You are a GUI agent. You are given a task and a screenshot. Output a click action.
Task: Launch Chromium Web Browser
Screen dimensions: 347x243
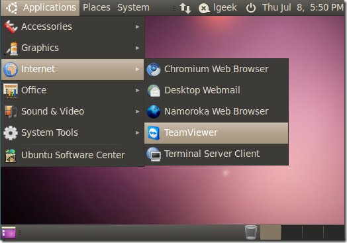coord(216,70)
